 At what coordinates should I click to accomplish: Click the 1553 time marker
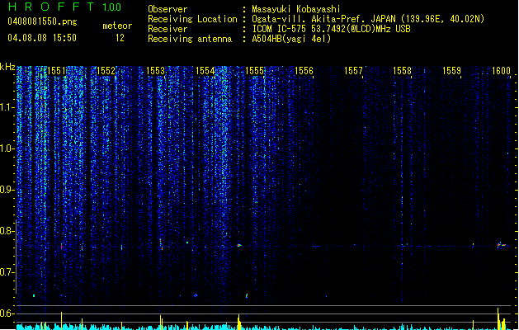[155, 71]
